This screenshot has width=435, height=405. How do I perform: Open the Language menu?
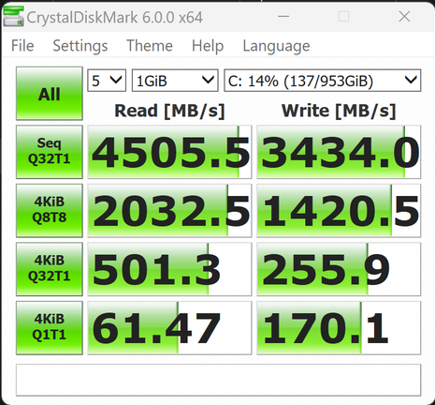[x=276, y=46]
